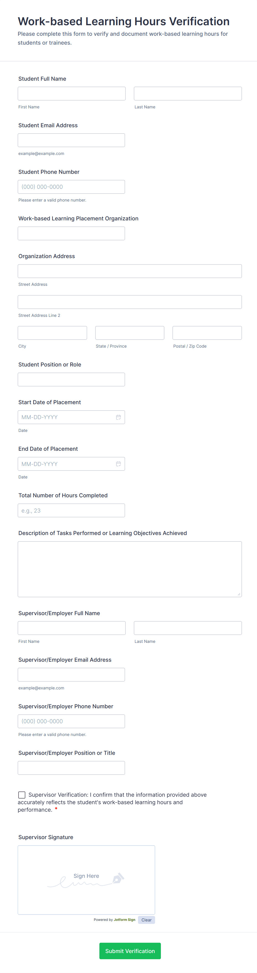Click the Supervisor/Employer Position or Title field
Viewport: 257px width, 973px height.
(71, 768)
